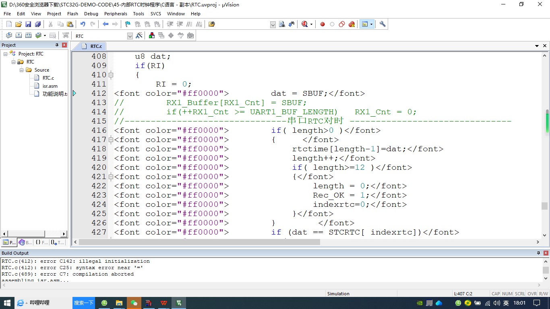Open Options for Target wand icon
The image size is (550, 309).
[x=139, y=35]
